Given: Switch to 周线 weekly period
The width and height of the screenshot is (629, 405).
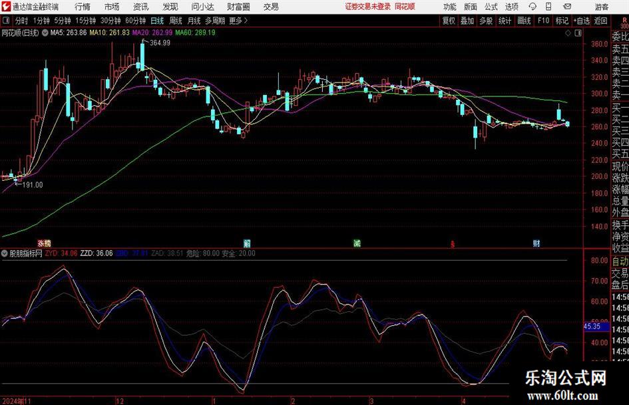Looking at the screenshot, I should (x=176, y=21).
